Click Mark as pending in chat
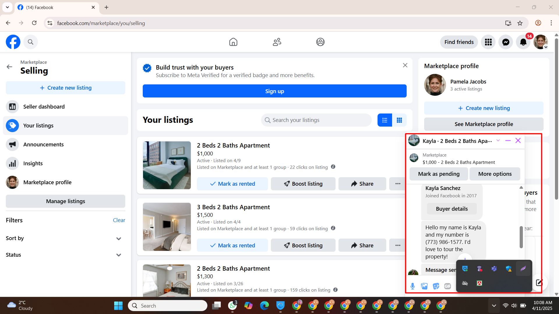The width and height of the screenshot is (559, 314). (439, 174)
